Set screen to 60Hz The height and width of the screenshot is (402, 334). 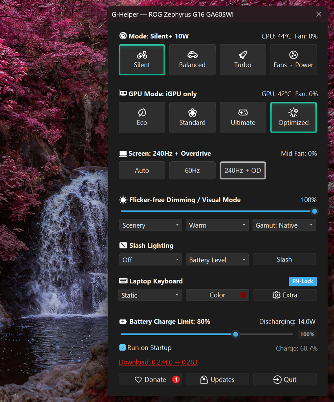point(192,170)
